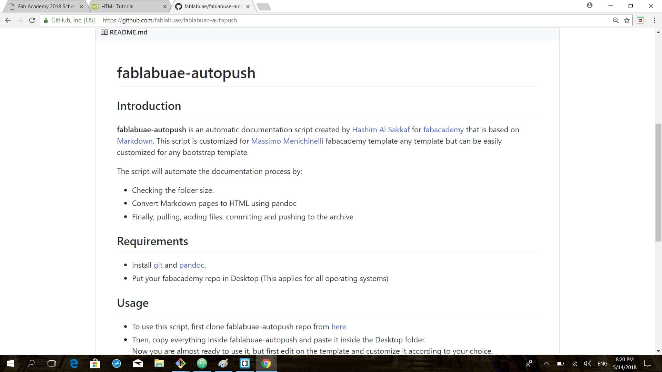The height and width of the screenshot is (372, 662).
Task: Click the Usage heading
Action: coord(133,303)
